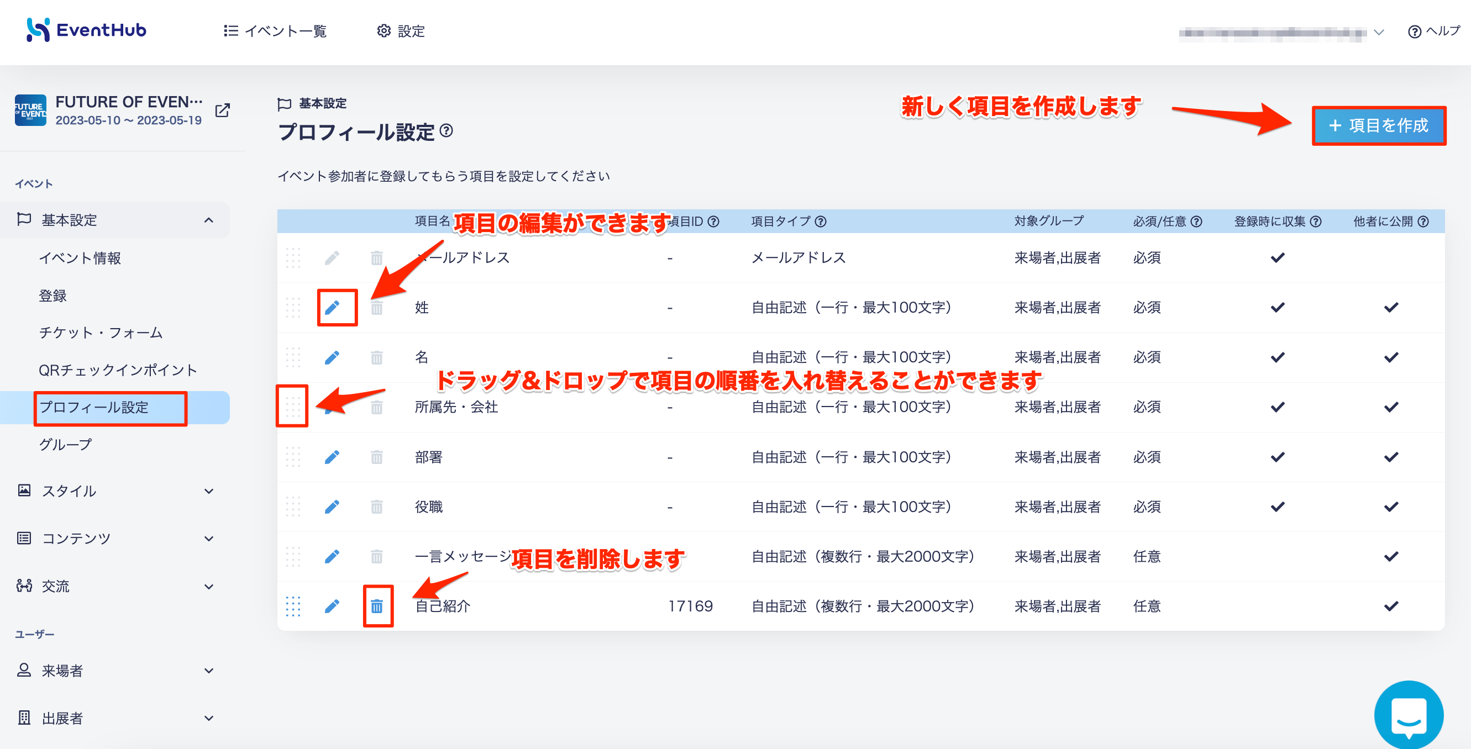Open 設定 in top navigation

(401, 31)
